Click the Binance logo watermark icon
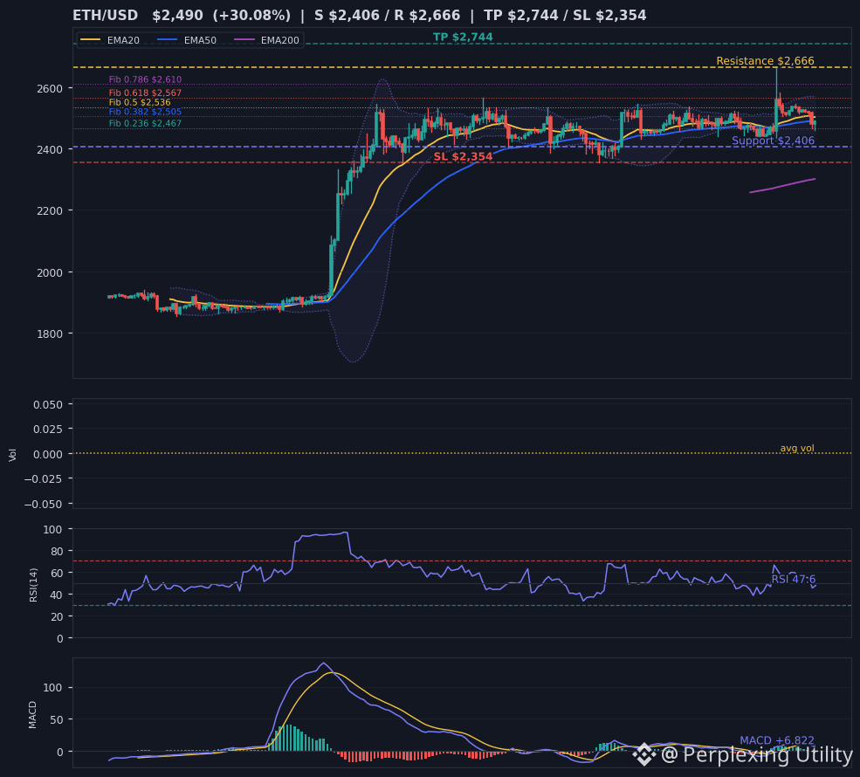The height and width of the screenshot is (777, 860). (x=643, y=754)
